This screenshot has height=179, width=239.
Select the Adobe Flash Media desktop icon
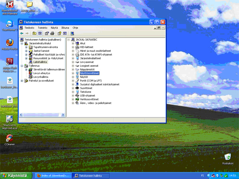coord(10,65)
